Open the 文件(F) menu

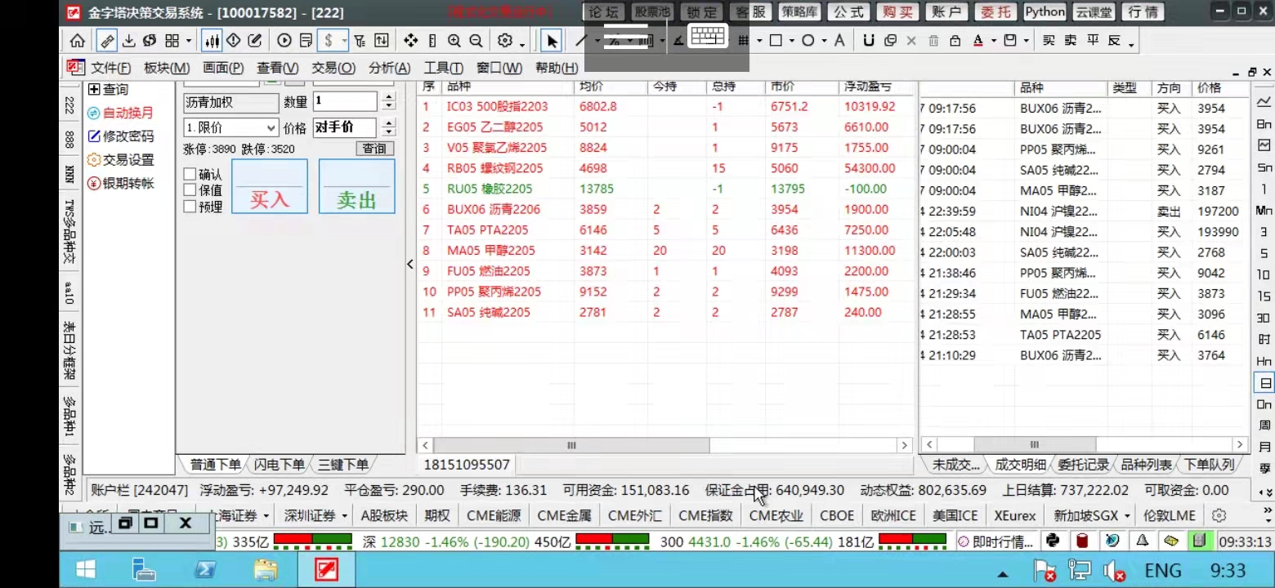[x=110, y=68]
